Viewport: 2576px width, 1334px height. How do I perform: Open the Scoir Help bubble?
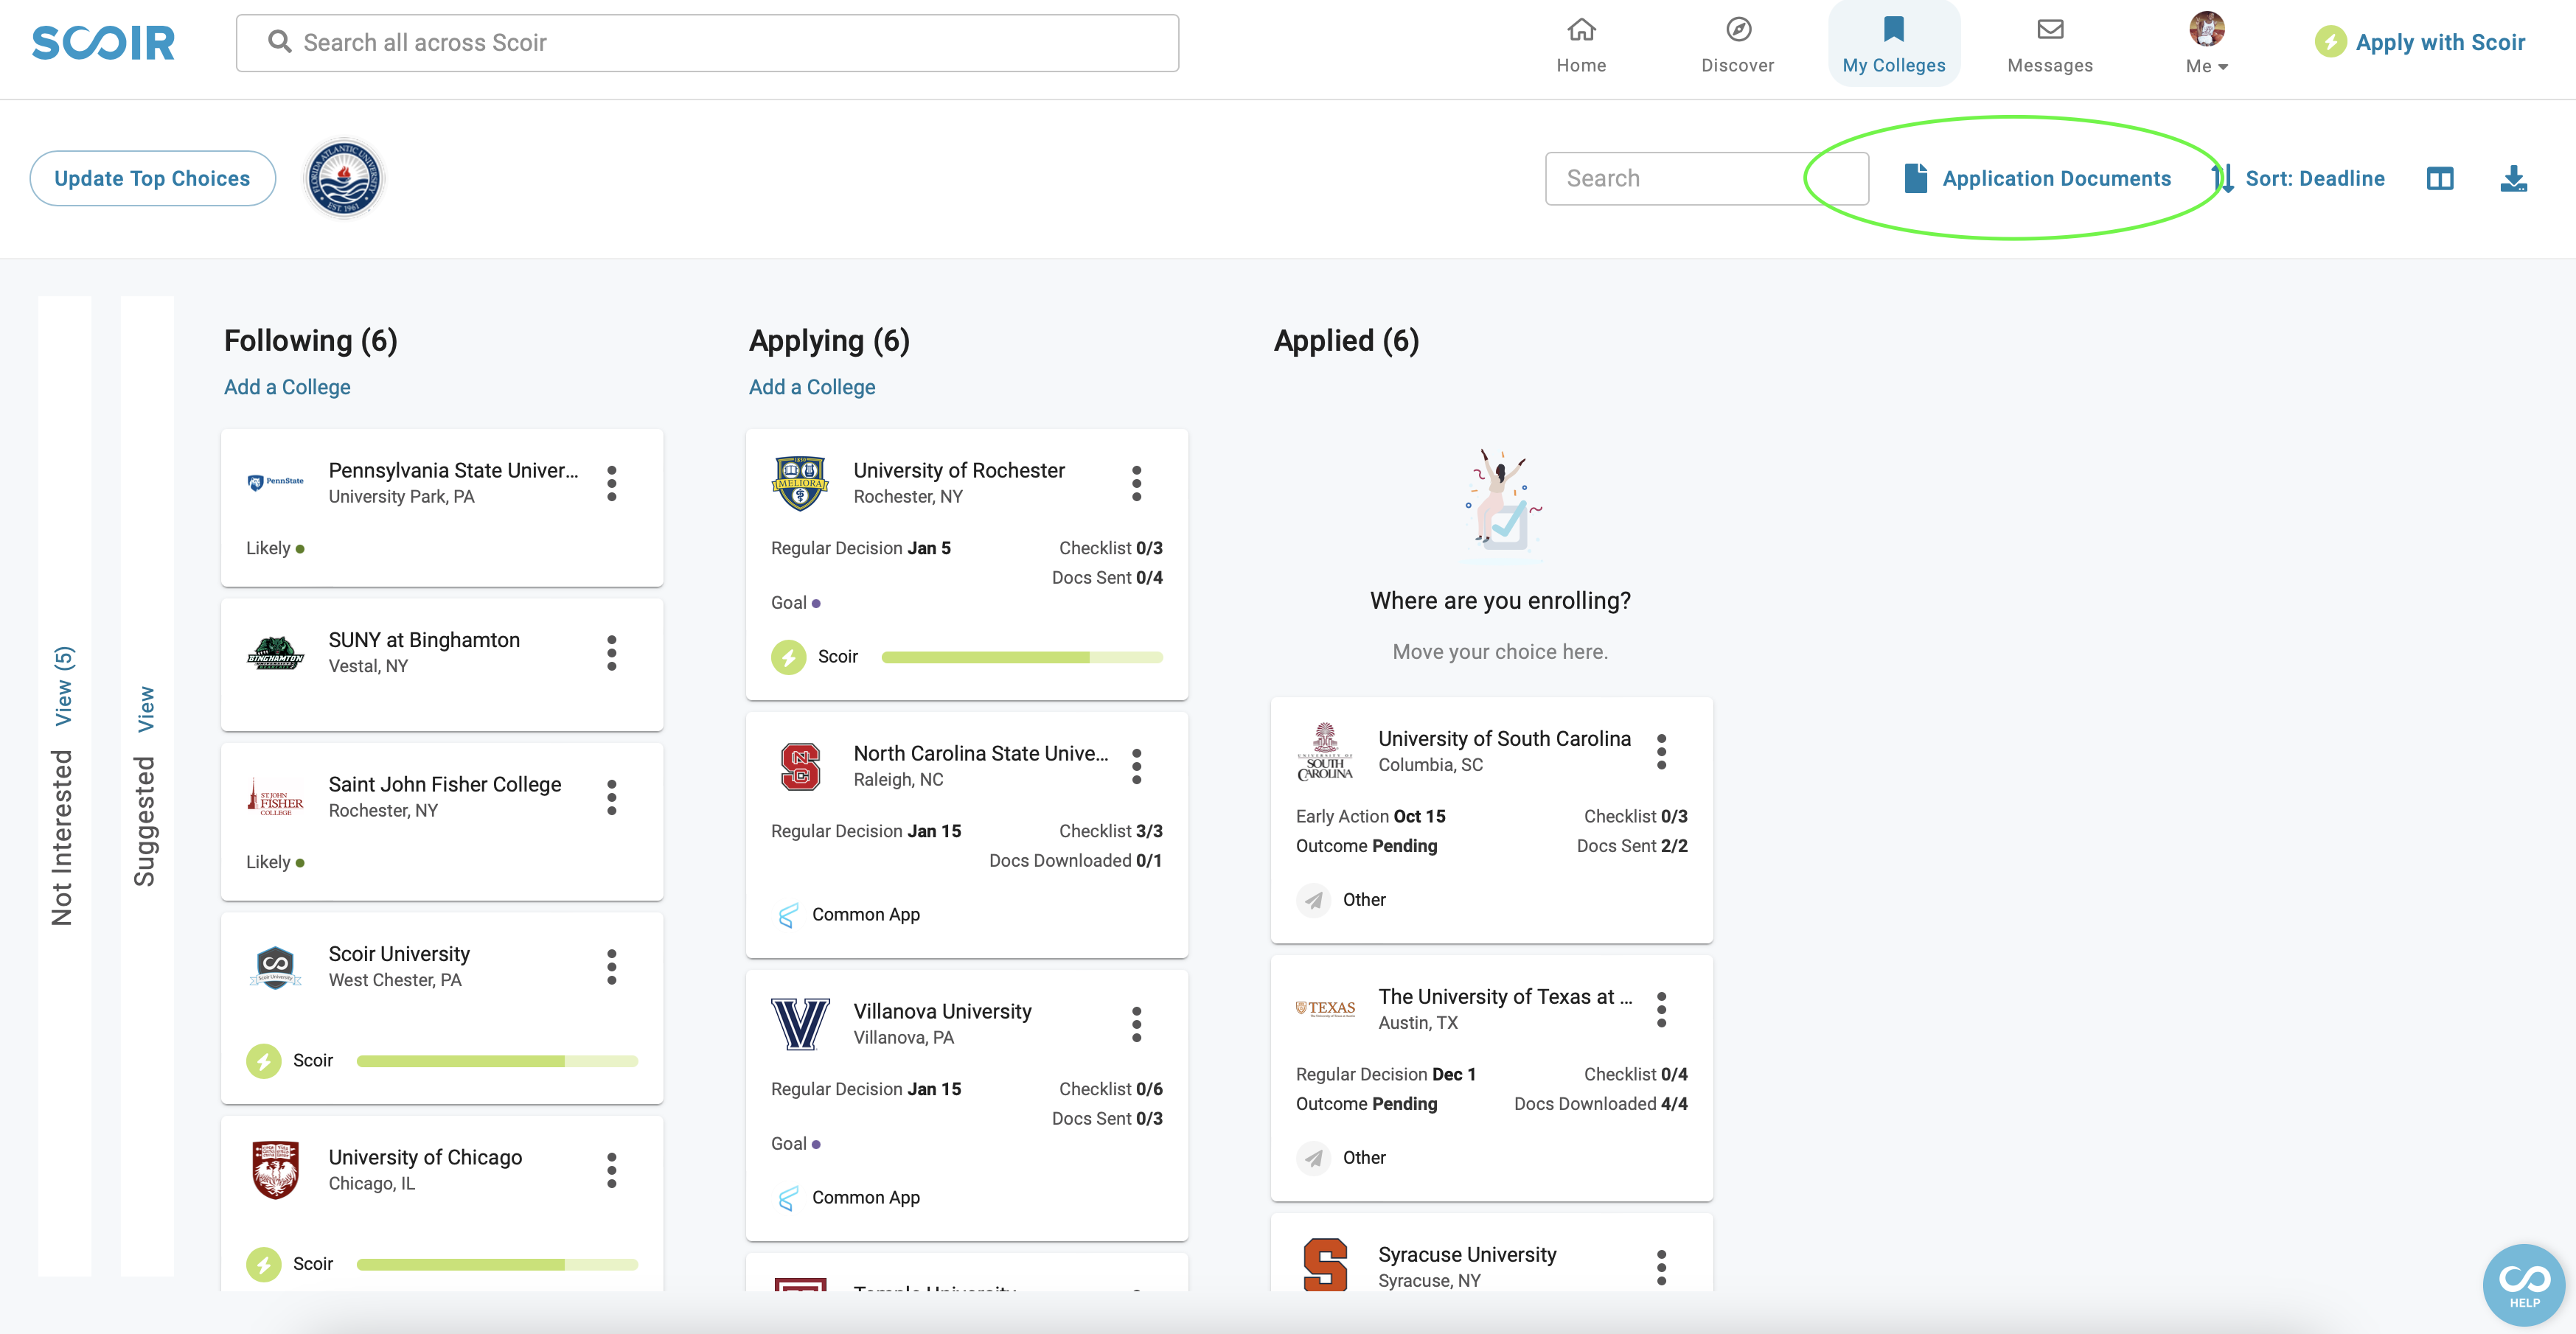(2523, 1284)
